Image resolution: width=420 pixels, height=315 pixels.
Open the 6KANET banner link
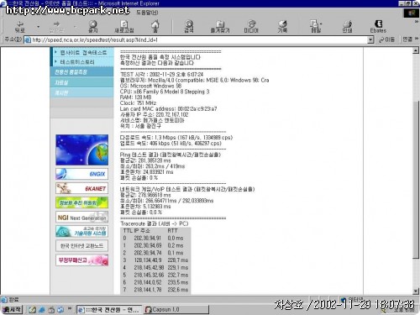[x=81, y=188]
